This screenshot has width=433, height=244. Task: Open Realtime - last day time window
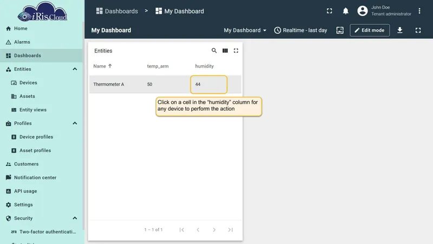301,30
